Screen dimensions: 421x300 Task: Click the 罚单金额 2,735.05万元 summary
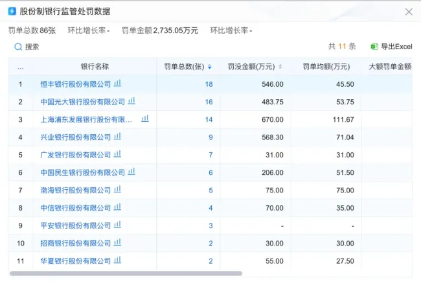(160, 30)
